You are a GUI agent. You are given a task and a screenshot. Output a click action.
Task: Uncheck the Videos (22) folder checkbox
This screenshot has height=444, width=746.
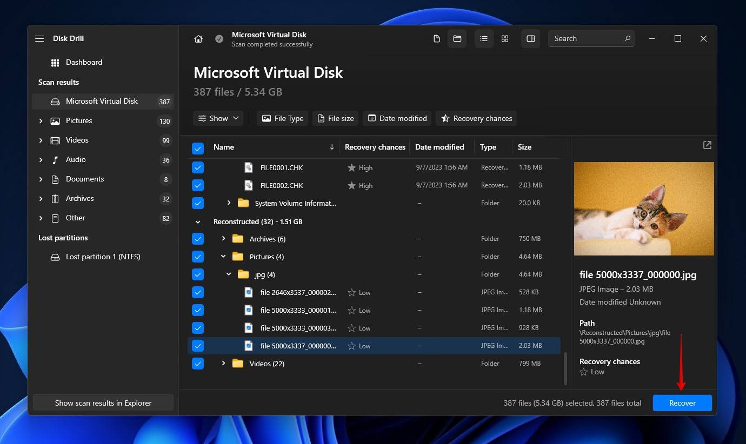pyautogui.click(x=198, y=364)
